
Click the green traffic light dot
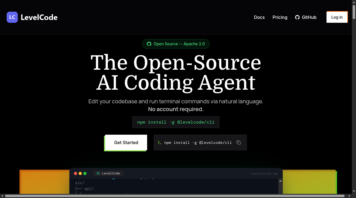(x=85, y=173)
